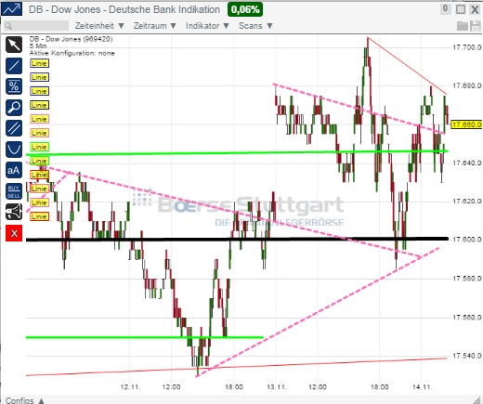Screen dimensions: 483x404
Task: Select the aA text annotation tool
Action: coord(14,170)
